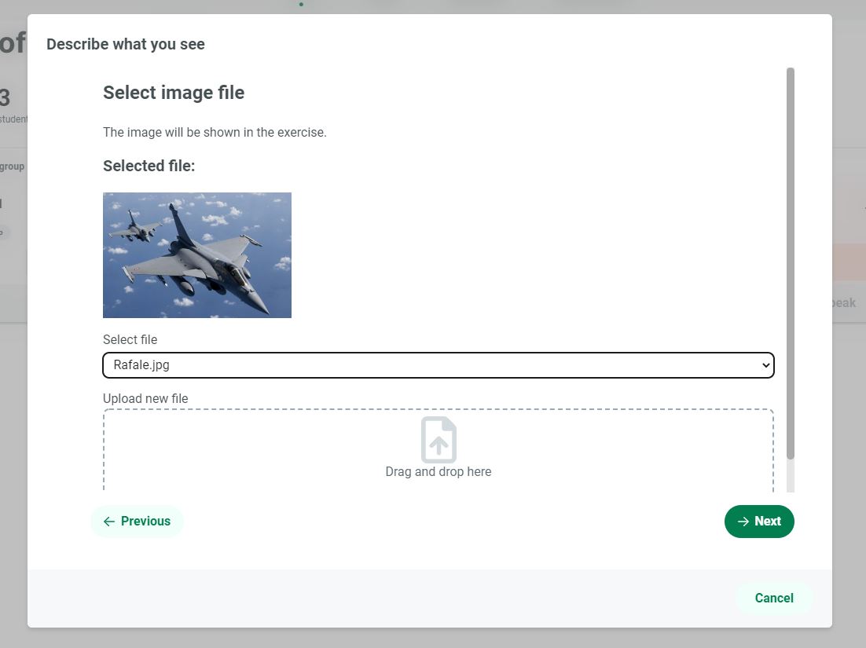Image resolution: width=866 pixels, height=648 pixels.
Task: Proceed with the green Next button
Action: tap(759, 522)
